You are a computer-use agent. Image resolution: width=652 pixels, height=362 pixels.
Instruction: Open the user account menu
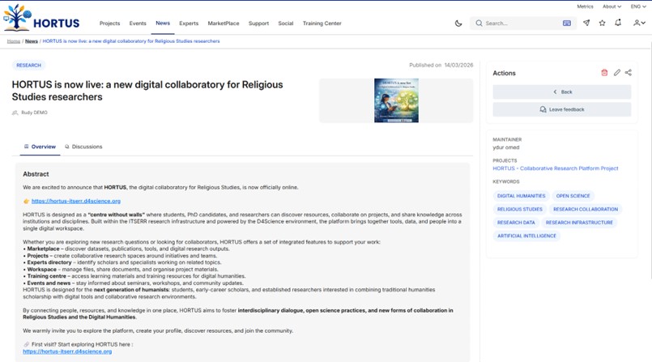pos(639,23)
